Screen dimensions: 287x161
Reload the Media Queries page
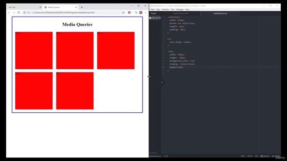18,13
